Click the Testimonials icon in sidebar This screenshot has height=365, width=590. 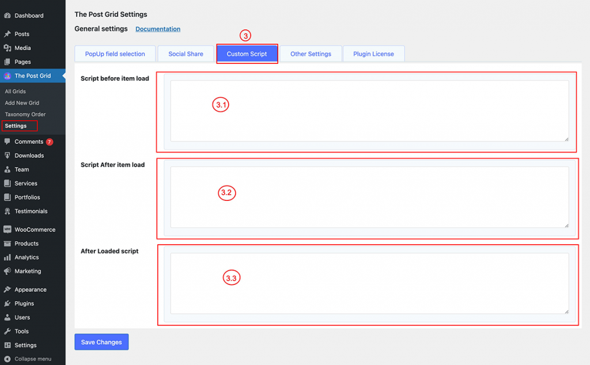7,211
